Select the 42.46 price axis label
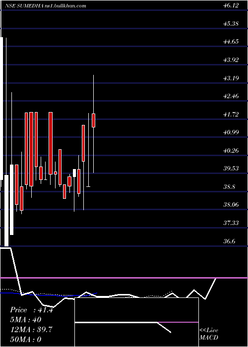248x347 pixels. coord(231,96)
